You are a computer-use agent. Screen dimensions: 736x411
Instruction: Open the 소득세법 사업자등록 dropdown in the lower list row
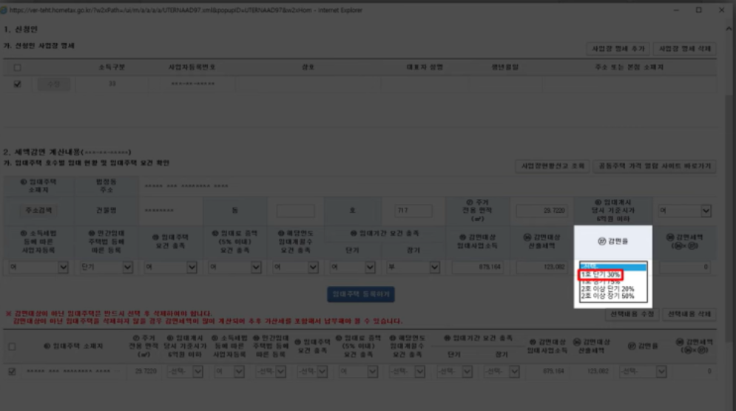coord(229,372)
